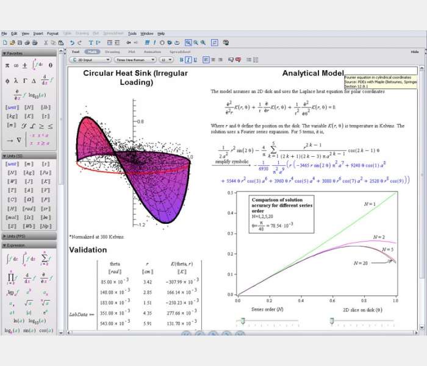
Task: Toggle Bold text formatting
Action: tap(182, 60)
